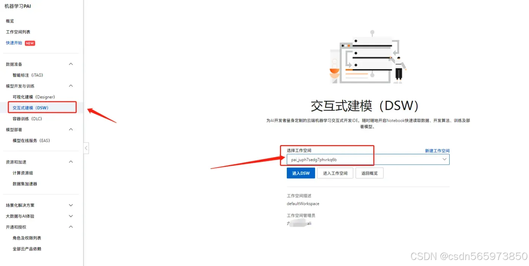Collapse the left navigation sidebar panel
Viewport: 529px width, 266px height.
pos(86,148)
